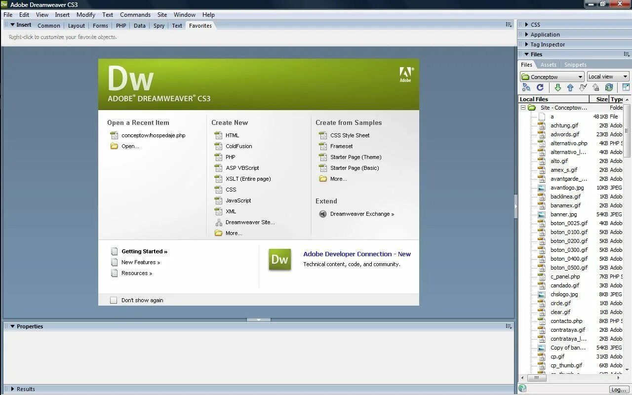Select c_panel.php in file list
Image resolution: width=632 pixels, height=395 pixels.
[x=565, y=276]
